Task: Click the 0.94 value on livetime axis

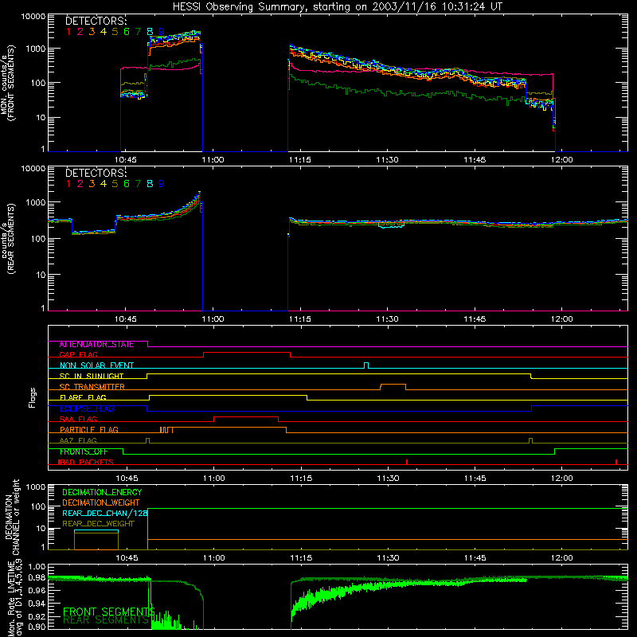Action: [37, 603]
